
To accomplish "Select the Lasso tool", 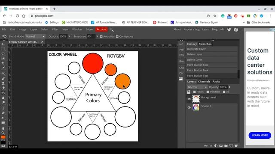I will click(x=3, y=54).
